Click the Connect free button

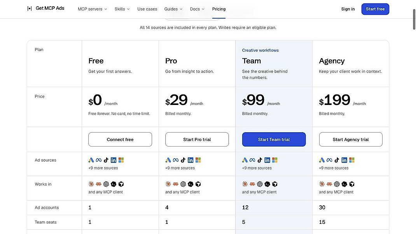click(120, 139)
